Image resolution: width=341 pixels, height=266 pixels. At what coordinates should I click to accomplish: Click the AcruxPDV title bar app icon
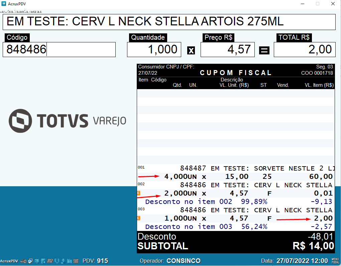pos(4,4)
